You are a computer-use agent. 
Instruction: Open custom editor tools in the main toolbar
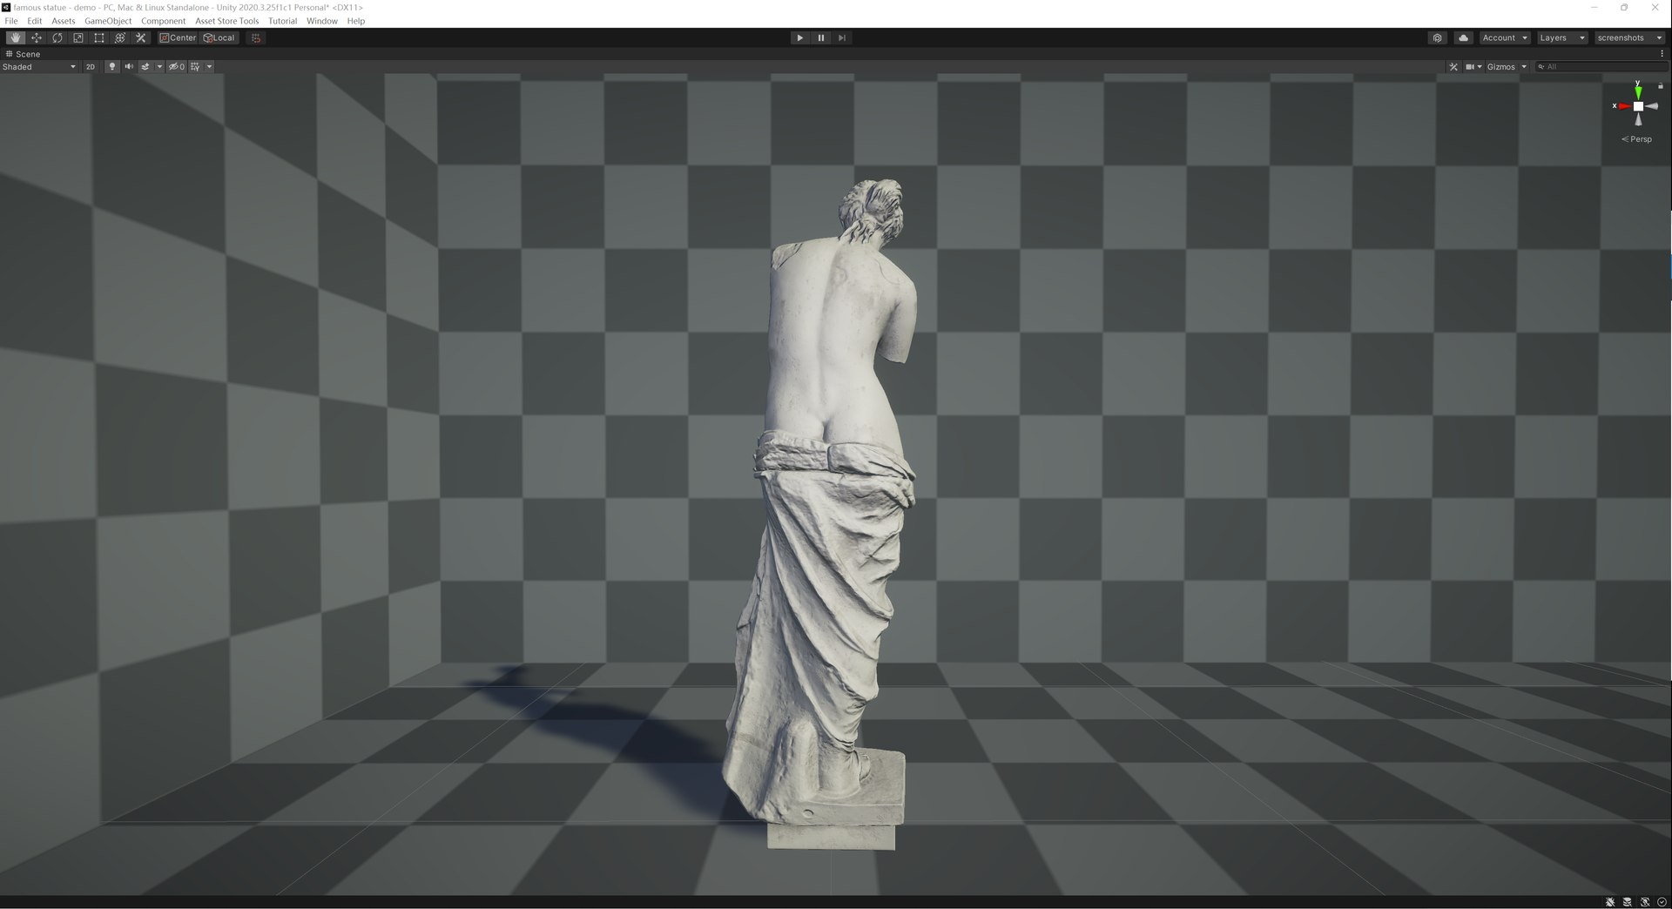(141, 37)
